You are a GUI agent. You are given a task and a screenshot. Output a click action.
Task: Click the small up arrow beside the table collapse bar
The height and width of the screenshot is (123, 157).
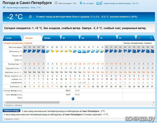(153, 105)
